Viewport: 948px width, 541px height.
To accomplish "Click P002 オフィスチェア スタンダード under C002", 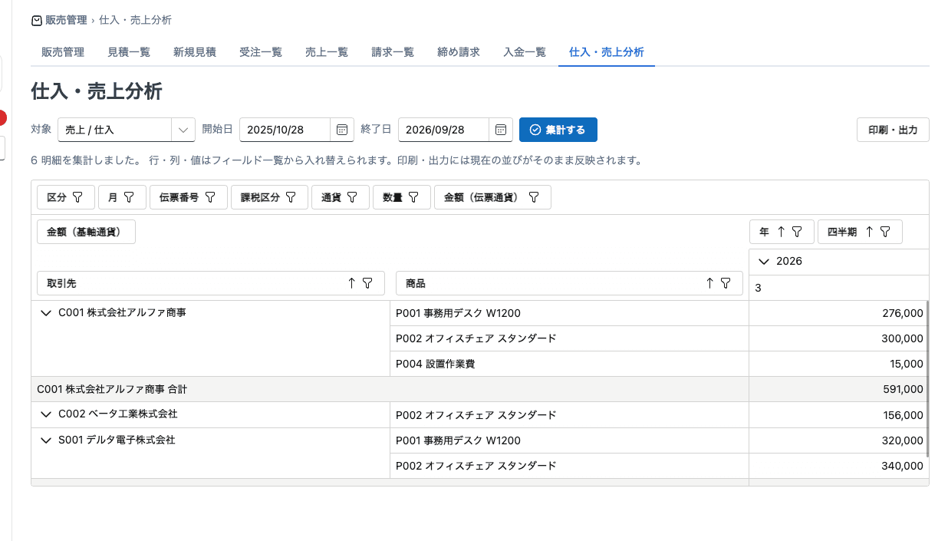I will [569, 414].
